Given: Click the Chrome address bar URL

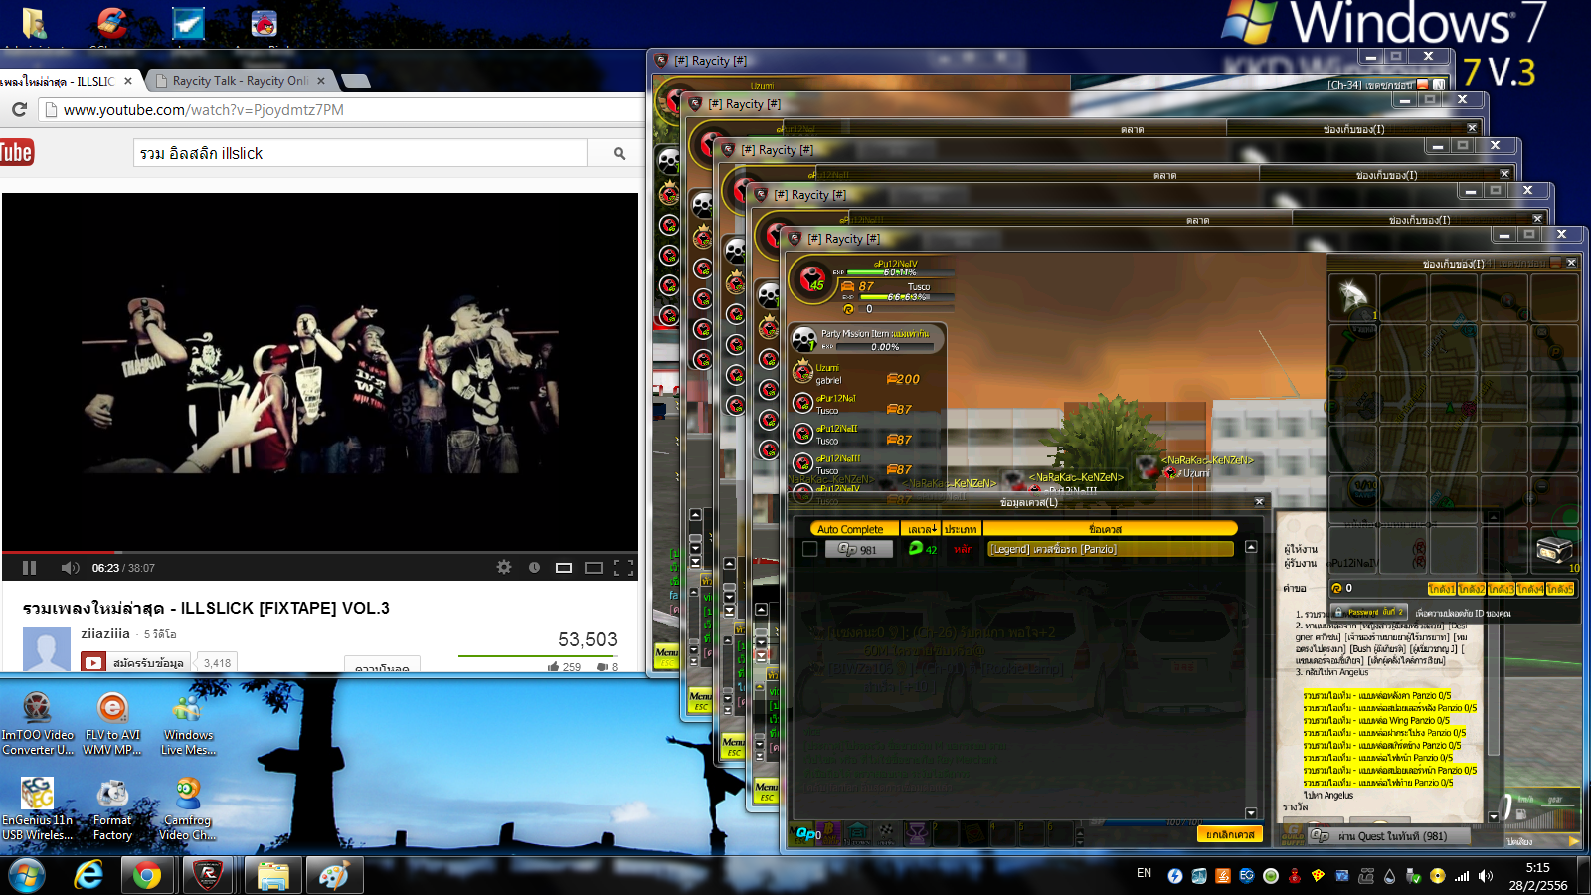Looking at the screenshot, I should click(204, 110).
